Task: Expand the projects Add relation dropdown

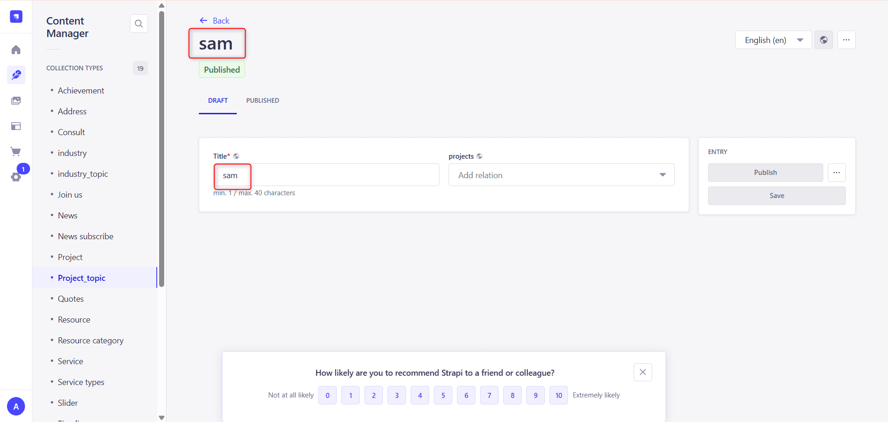Action: (x=561, y=175)
